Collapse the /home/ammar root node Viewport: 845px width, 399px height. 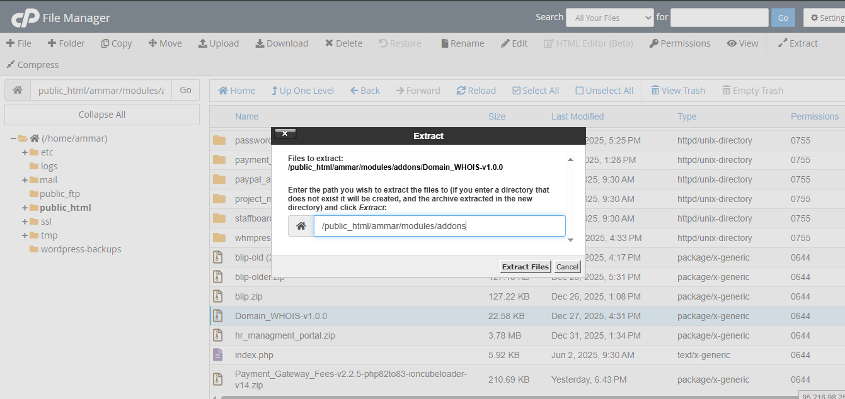tap(13, 138)
